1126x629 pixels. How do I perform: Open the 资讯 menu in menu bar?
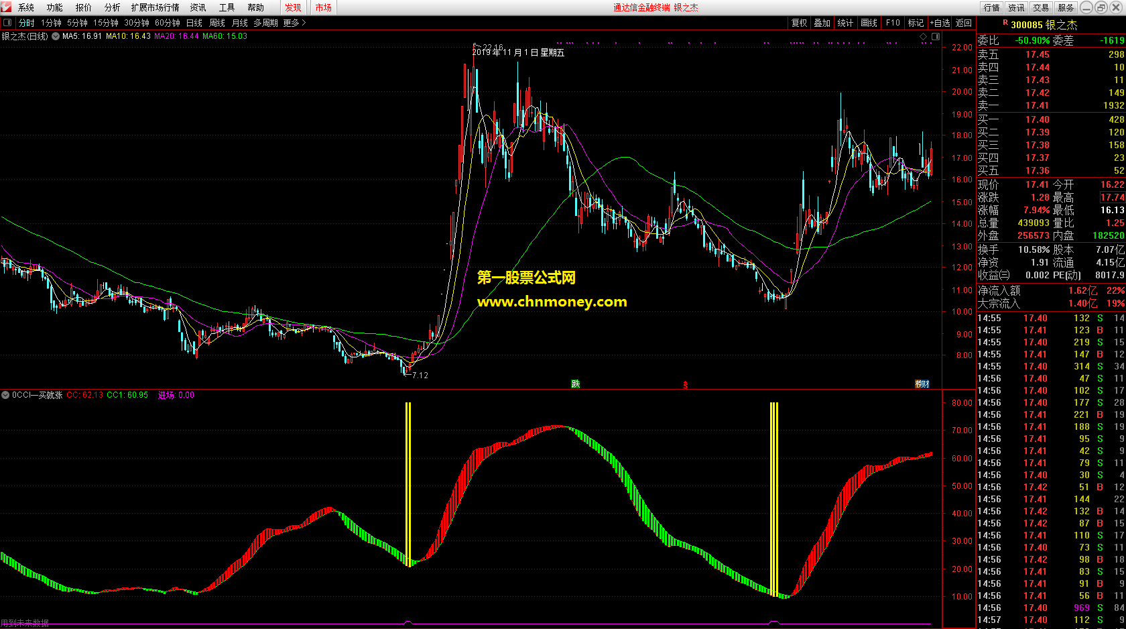point(198,7)
